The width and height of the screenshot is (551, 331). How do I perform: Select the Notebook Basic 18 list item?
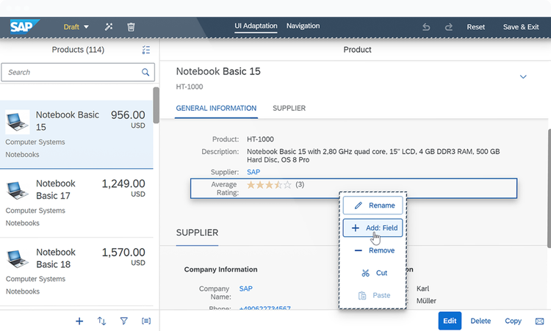(x=76, y=272)
